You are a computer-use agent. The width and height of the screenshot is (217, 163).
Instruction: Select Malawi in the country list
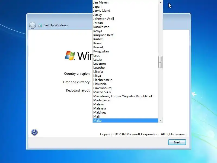point(125,104)
